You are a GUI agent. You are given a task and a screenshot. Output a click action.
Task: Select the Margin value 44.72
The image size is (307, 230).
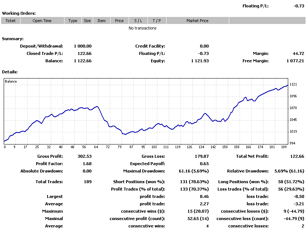tap(299, 53)
